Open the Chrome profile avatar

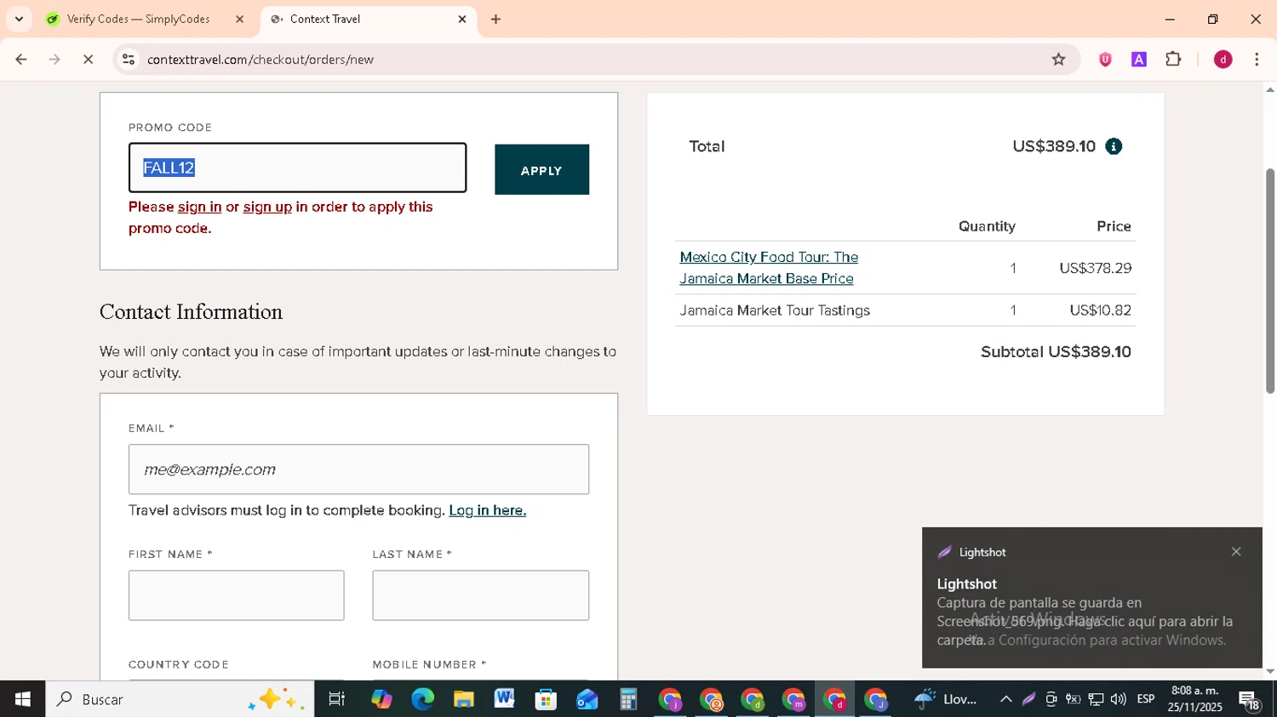click(x=1223, y=60)
